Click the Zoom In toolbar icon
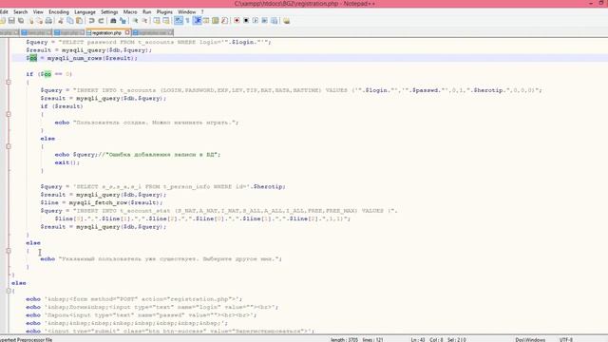The image size is (608, 342). [x=135, y=21]
